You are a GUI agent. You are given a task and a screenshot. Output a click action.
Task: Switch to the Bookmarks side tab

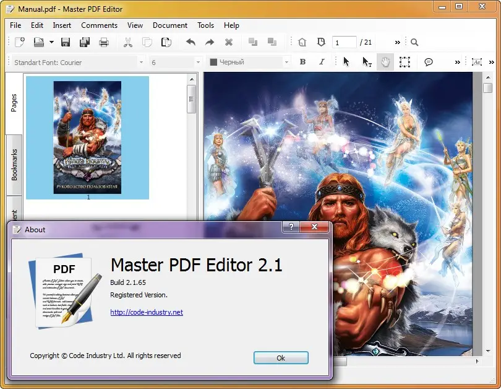(14, 165)
